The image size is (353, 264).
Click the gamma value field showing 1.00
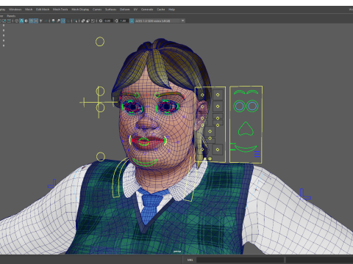pyautogui.click(x=124, y=21)
